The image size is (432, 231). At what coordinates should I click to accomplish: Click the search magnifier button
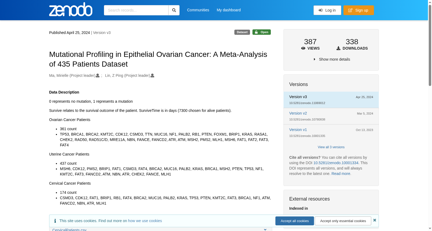(x=174, y=10)
